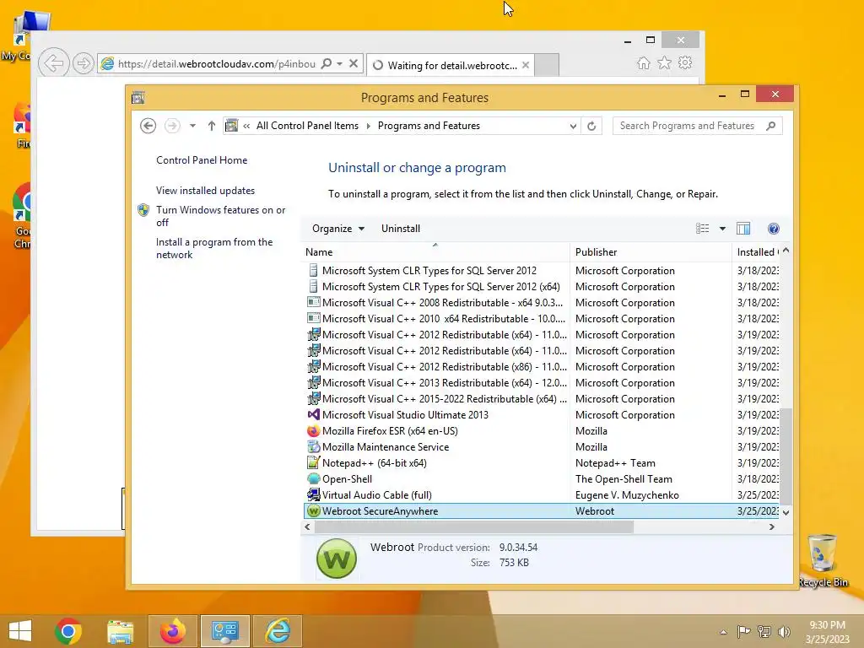
Task: Click the vertical scrollbar thumb
Action: 786,456
